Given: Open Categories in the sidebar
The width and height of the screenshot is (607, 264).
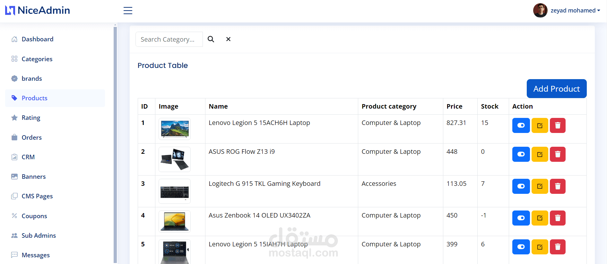Looking at the screenshot, I should point(55,59).
